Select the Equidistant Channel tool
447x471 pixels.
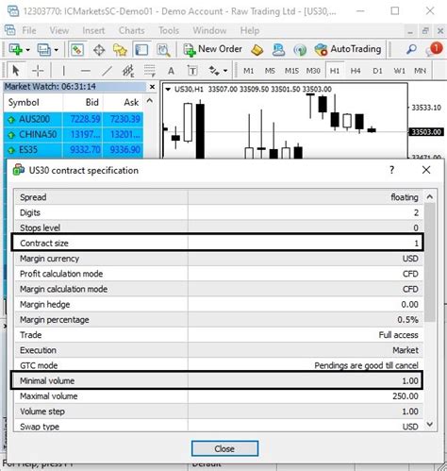[x=128, y=71]
